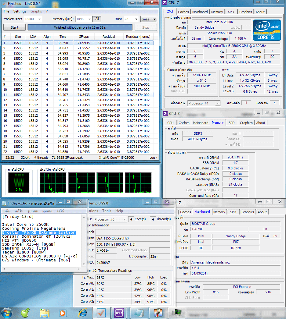Open Help menu in Real Temp

(x=119, y=211)
